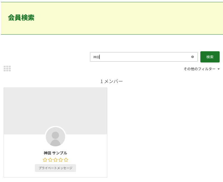Switch to grid view layout
Viewport: 223px width, 182px height.
pyautogui.click(x=7, y=69)
